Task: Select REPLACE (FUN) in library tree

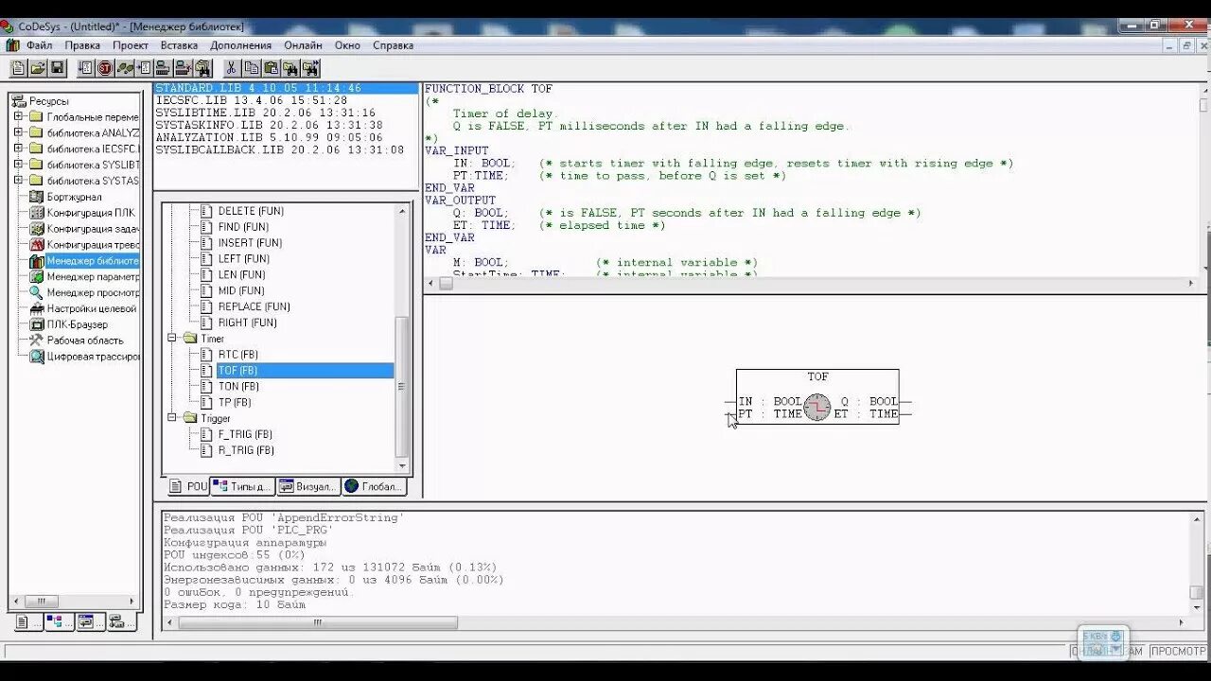Action: [x=254, y=306]
